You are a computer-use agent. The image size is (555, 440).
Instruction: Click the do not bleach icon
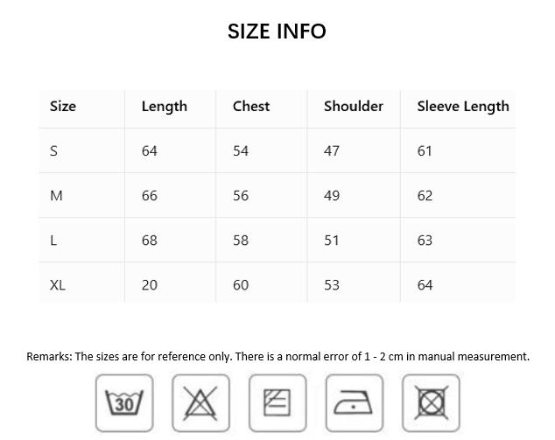point(200,403)
